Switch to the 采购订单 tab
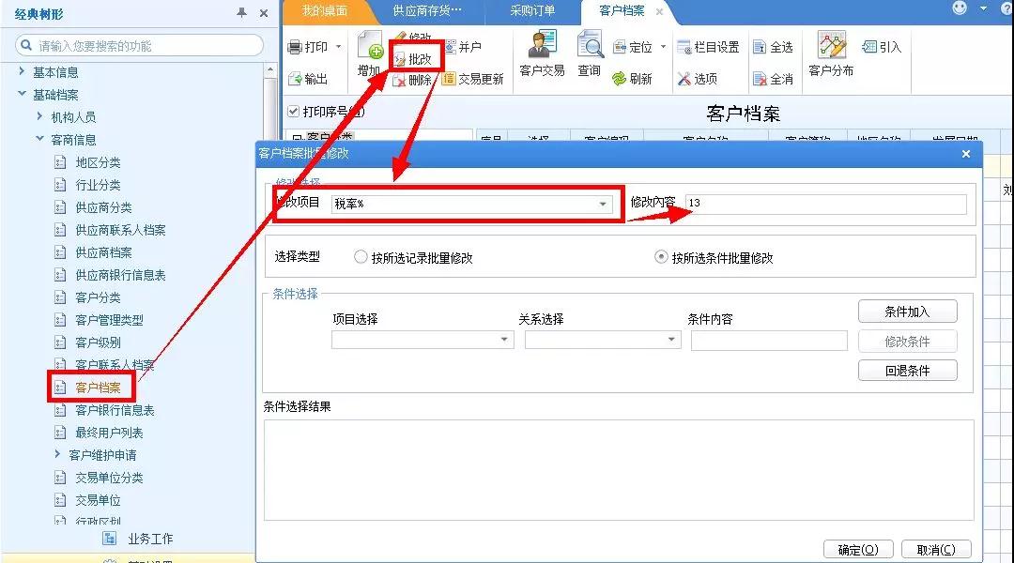This screenshot has width=1014, height=563. click(532, 11)
